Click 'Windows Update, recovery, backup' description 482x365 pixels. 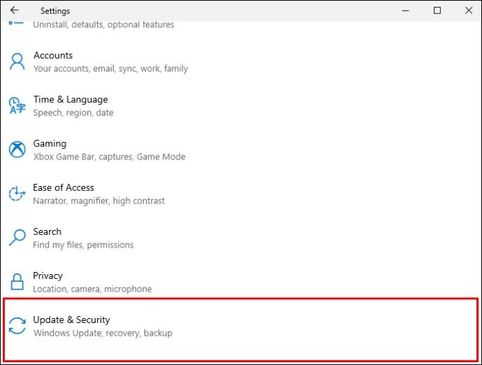[x=103, y=333]
